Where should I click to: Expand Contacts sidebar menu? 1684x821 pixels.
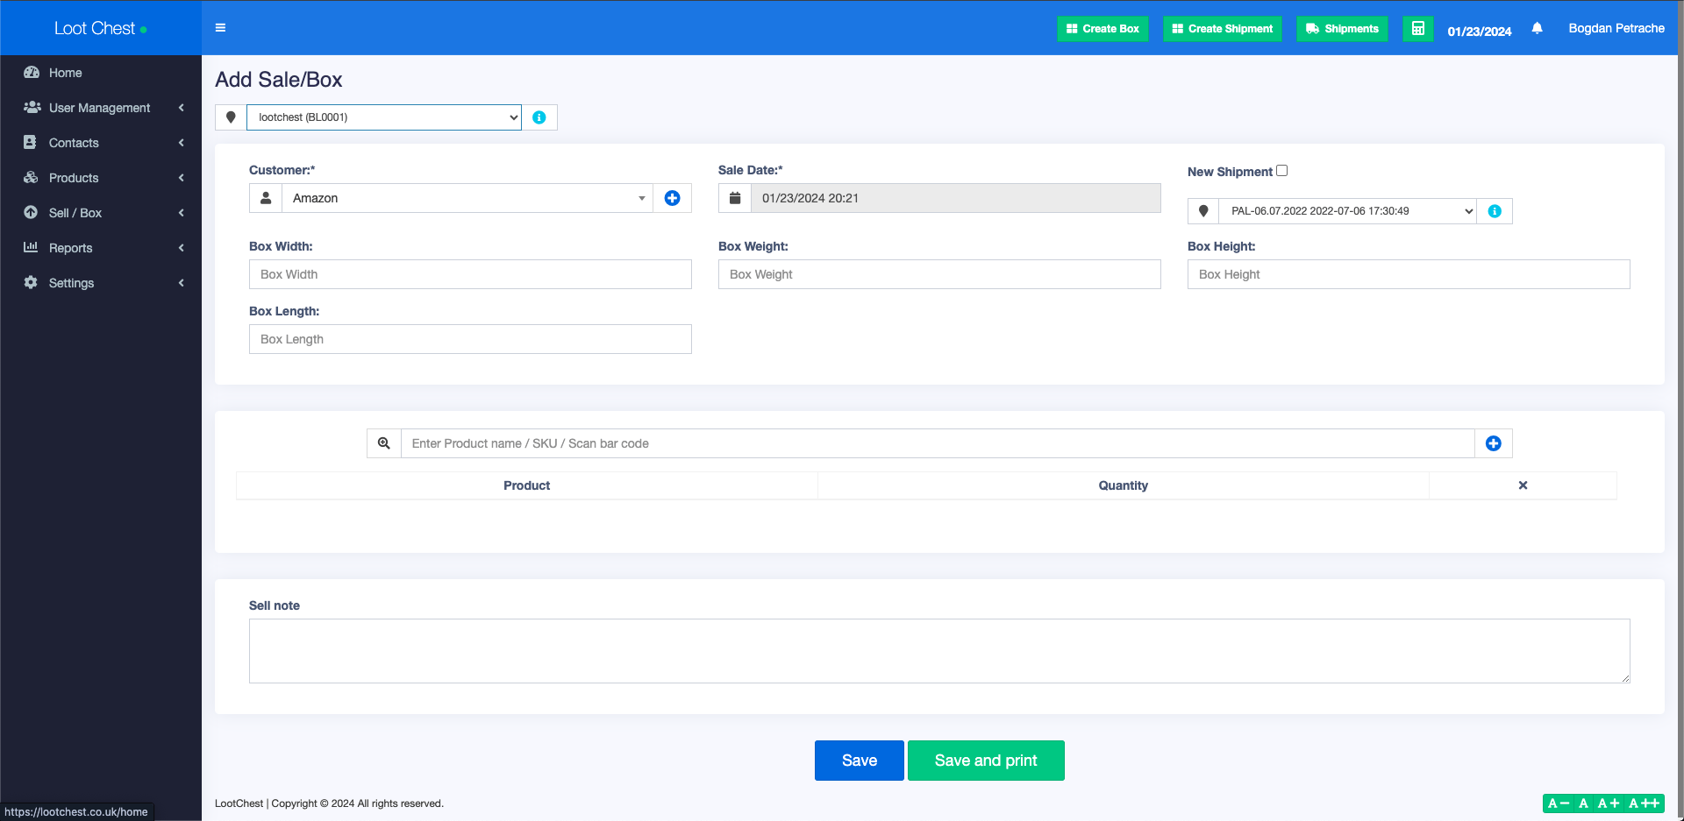101,143
